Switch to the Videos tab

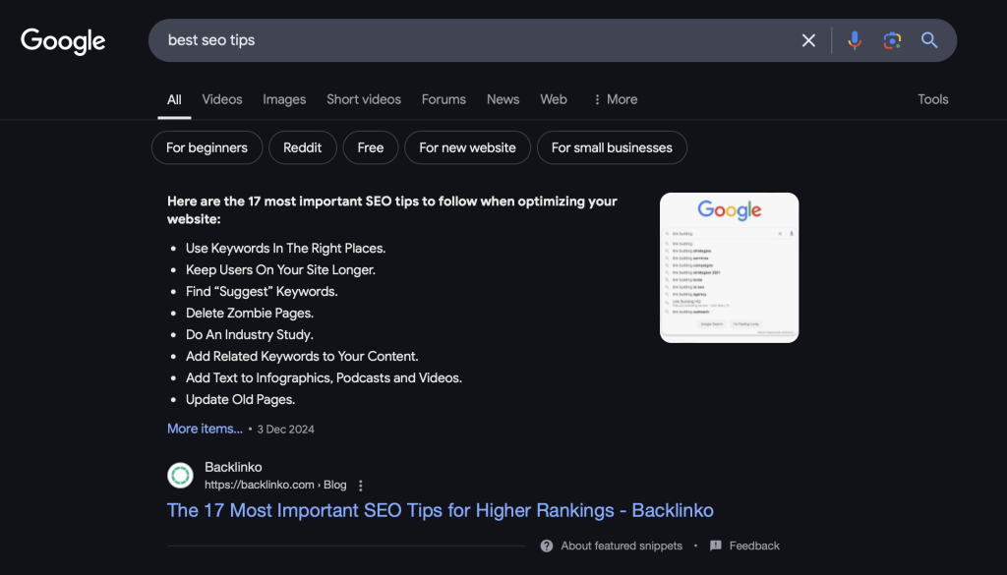(222, 99)
